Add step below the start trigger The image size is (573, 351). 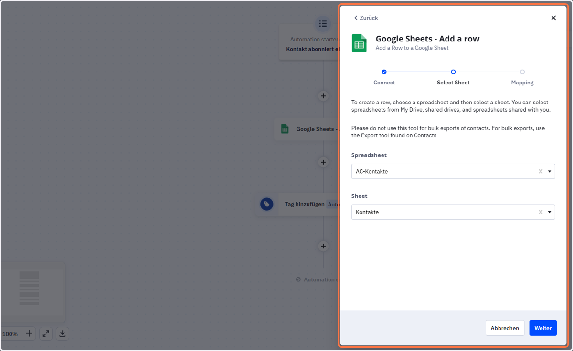(323, 96)
